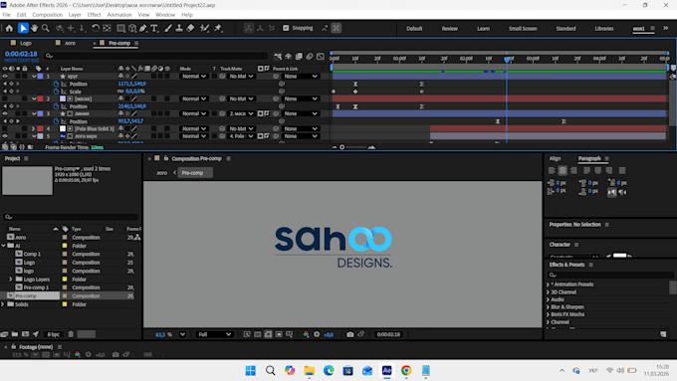The width and height of the screenshot is (677, 381).
Task: Open File Explorer from taskbar
Action: tap(310, 371)
